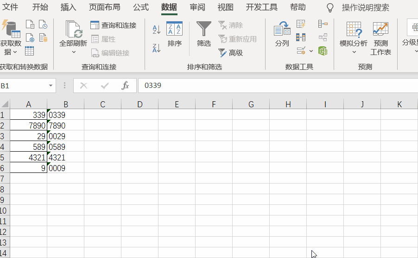
Task: Click the 重新应用 reapply filter button
Action: 237,39
